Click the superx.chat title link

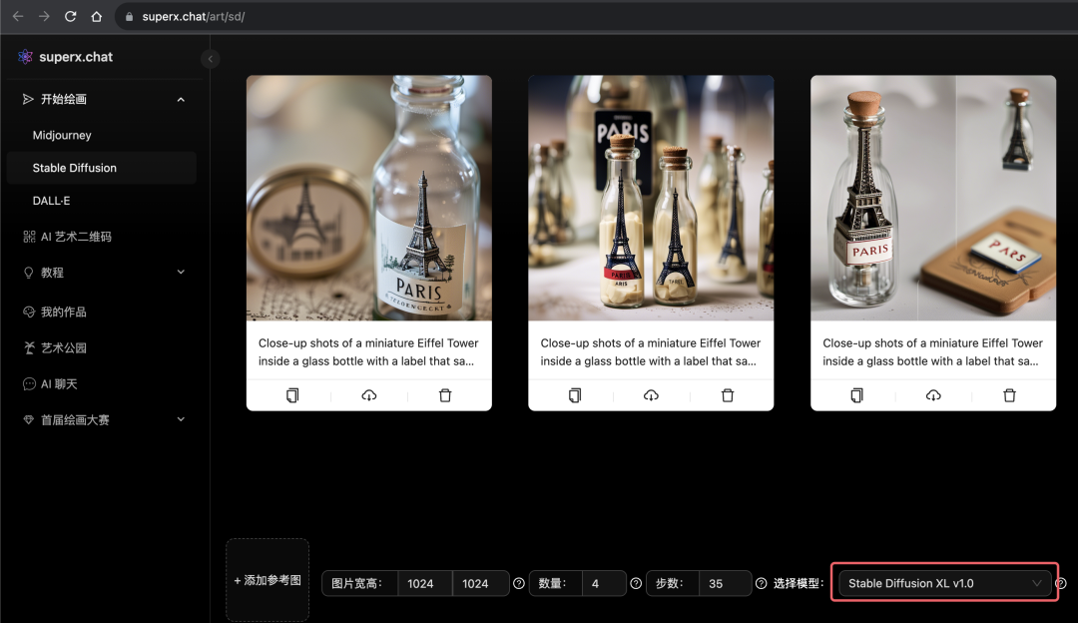coord(76,57)
